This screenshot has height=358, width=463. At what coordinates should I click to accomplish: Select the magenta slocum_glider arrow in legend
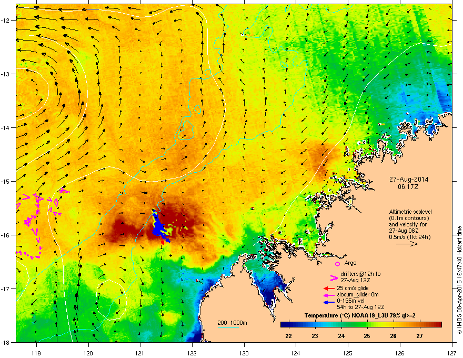[x=329, y=295]
